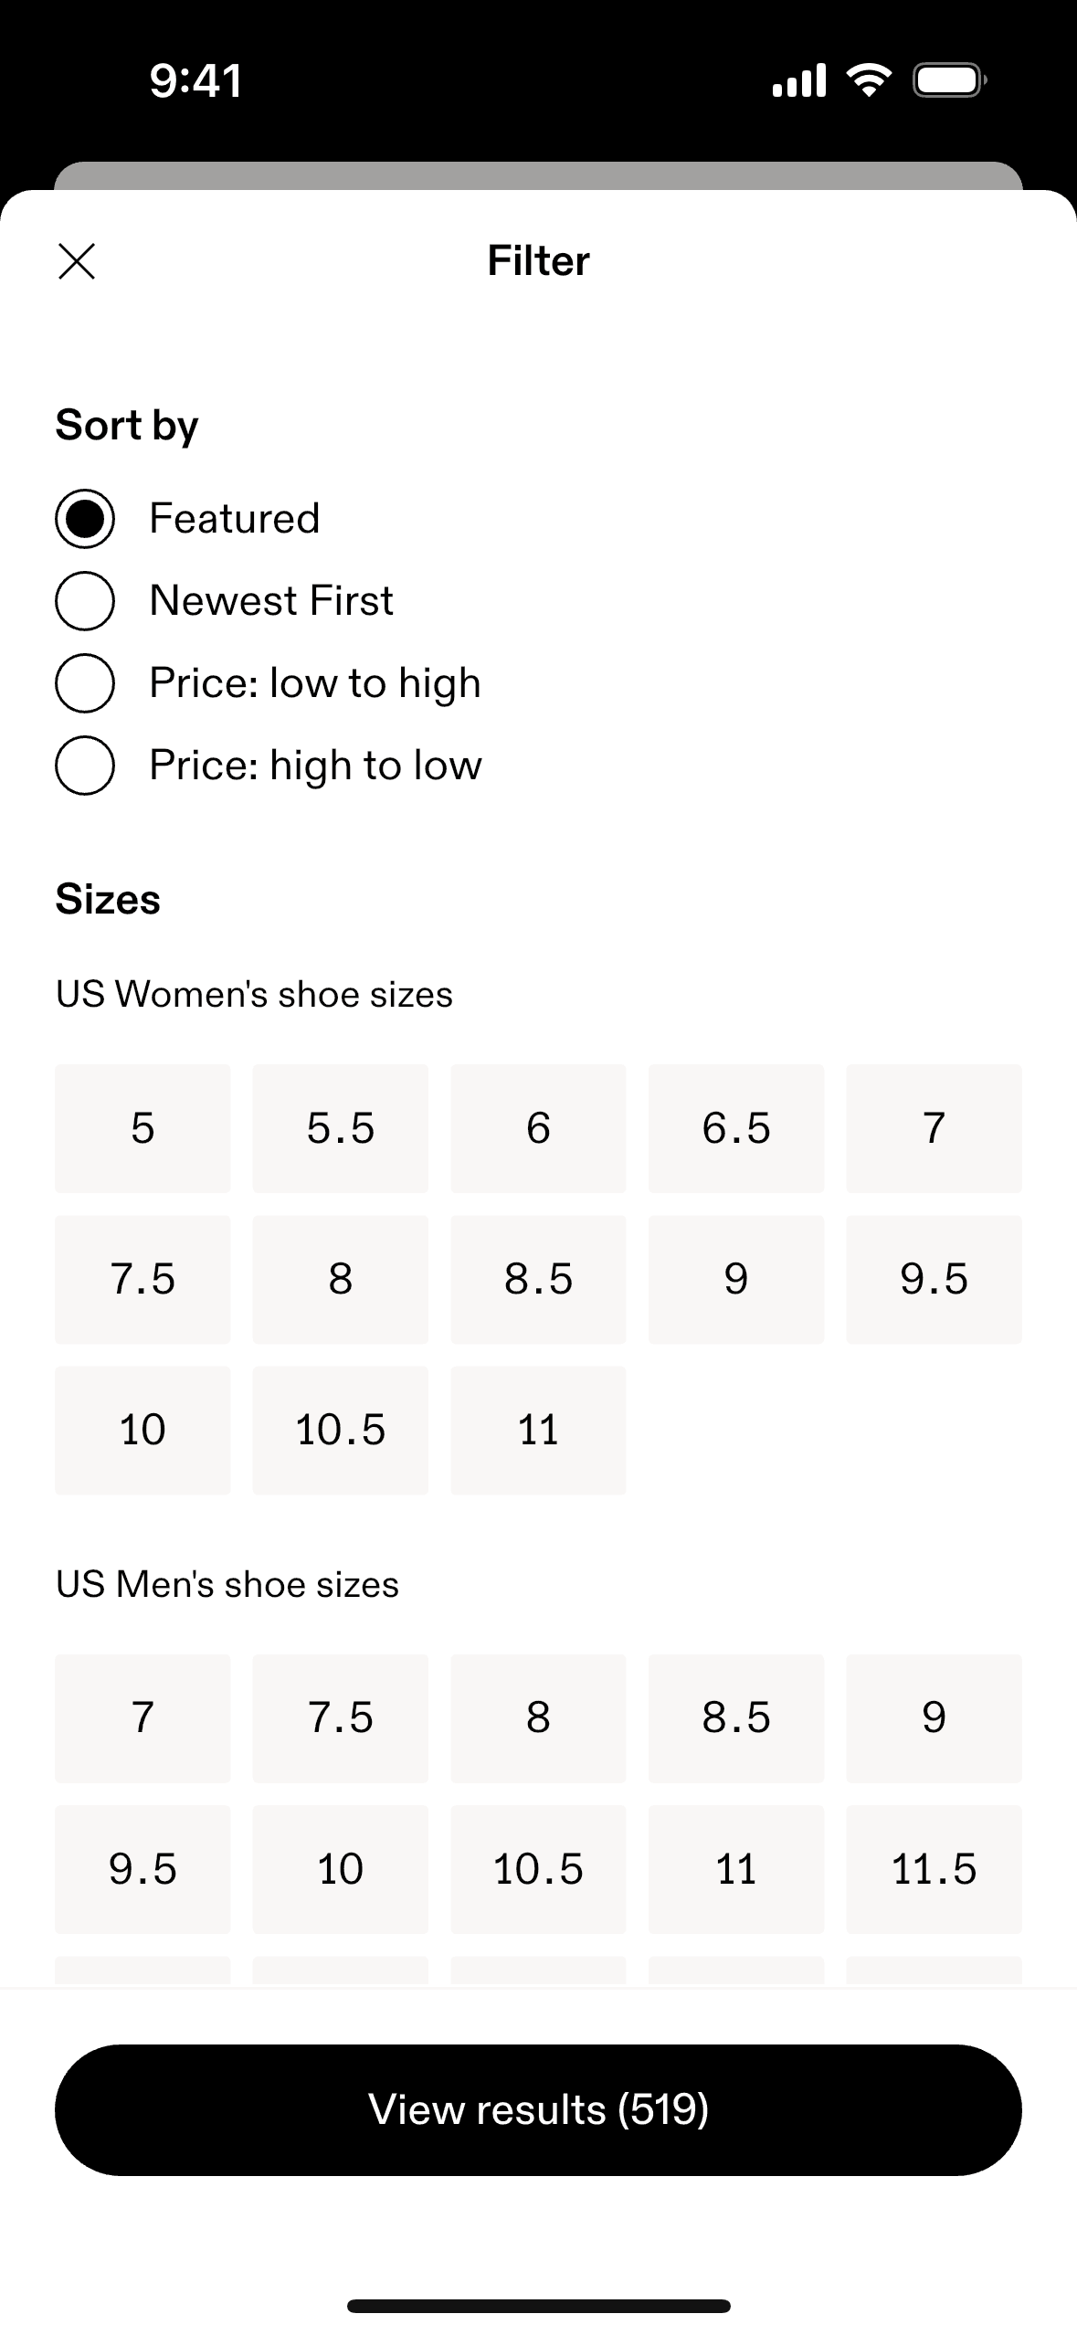
Task: Choose Price: high to low sorting
Action: click(85, 766)
